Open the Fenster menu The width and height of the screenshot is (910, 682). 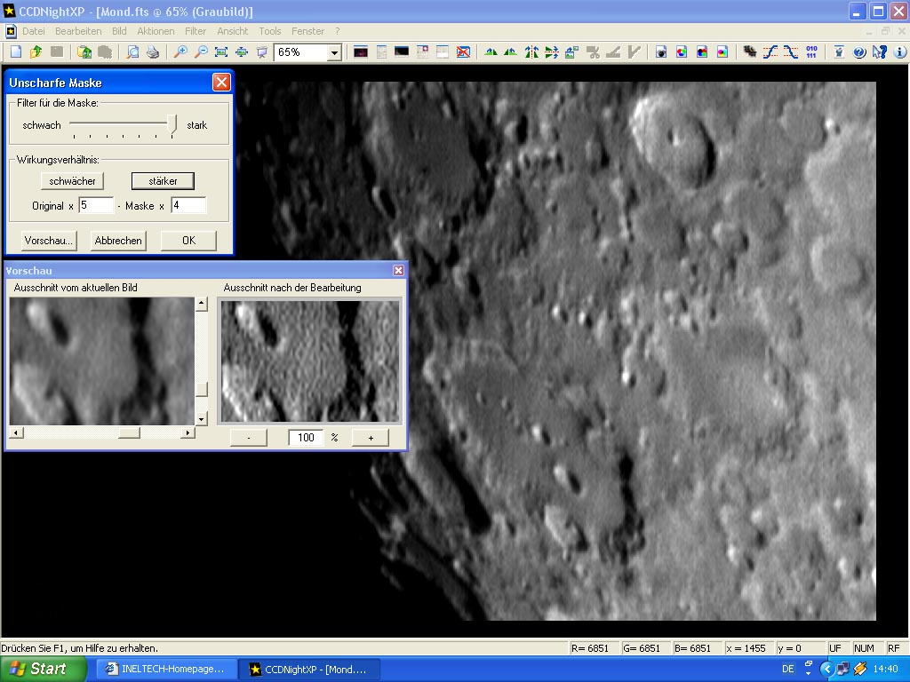coord(307,31)
